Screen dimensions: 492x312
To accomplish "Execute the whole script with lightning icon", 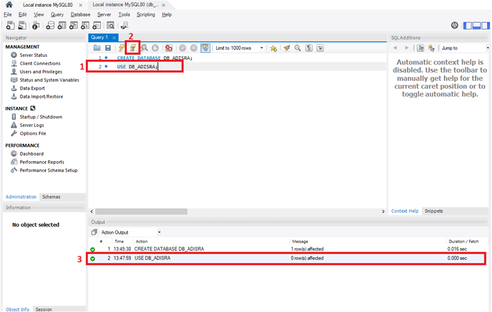I will [x=121, y=48].
